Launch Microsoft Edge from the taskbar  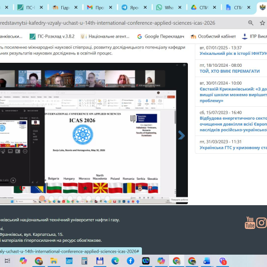coord(115,261)
